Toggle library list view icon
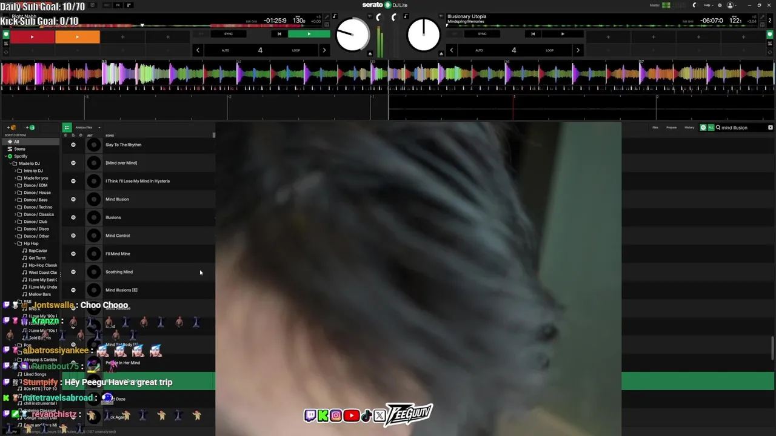Screen dimensions: 776x436 coord(67,128)
